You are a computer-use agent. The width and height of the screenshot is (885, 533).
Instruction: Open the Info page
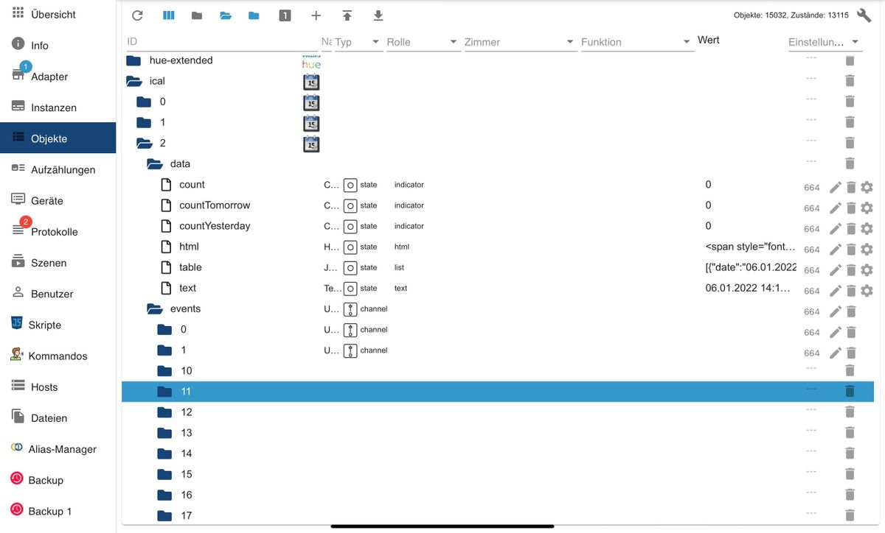coord(58,46)
